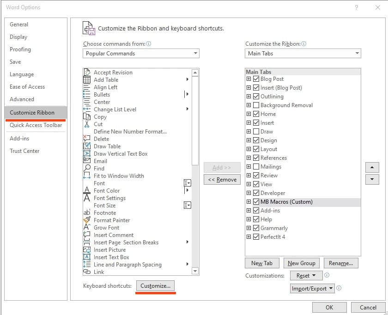Click the Find magnifier icon
388x315 pixels.
pyautogui.click(x=86, y=169)
